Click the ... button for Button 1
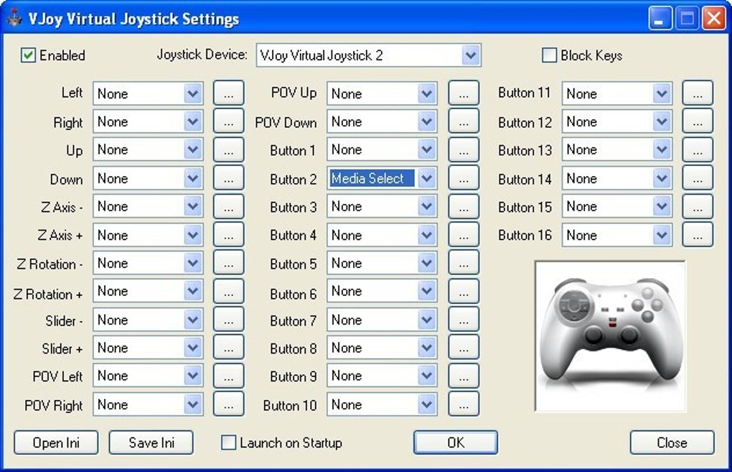Image resolution: width=732 pixels, height=472 pixels. (x=464, y=149)
